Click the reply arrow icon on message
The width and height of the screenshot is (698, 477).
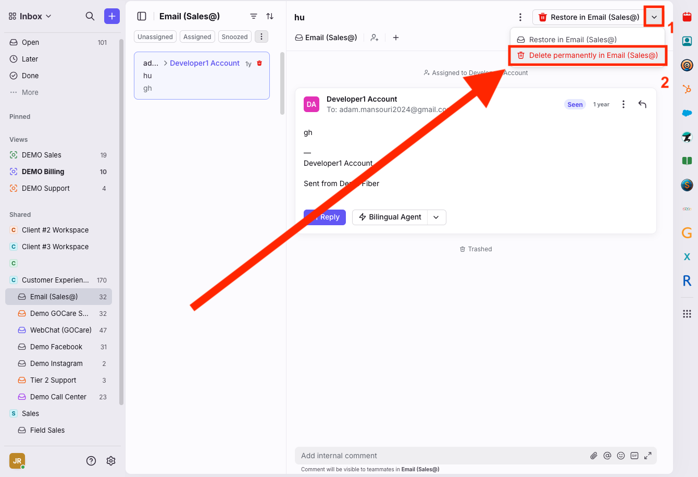coord(642,104)
